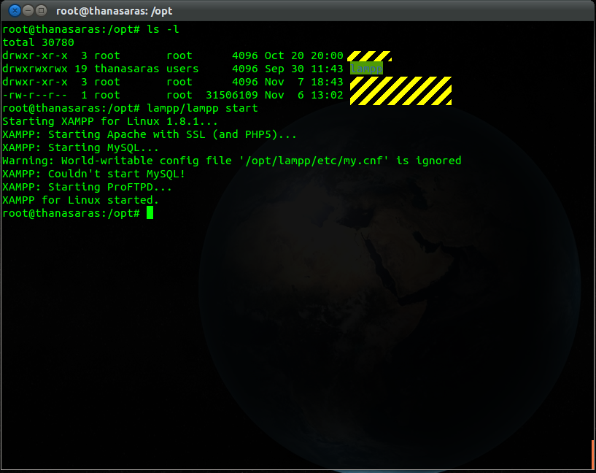Select the highlighted 'lampp' directory name
Viewport: 596px width, 473px height.
366,69
